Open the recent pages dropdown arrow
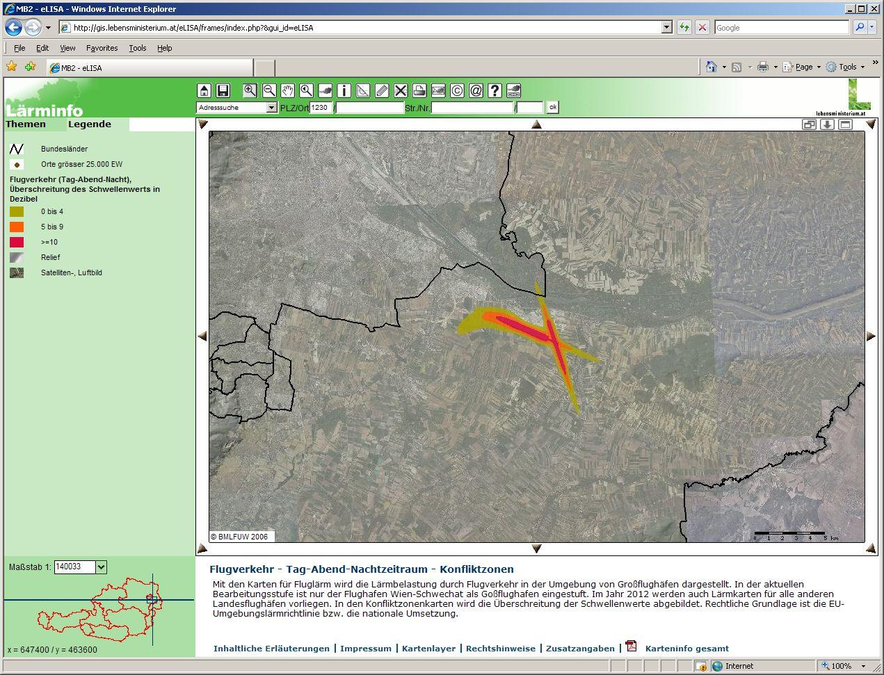 pos(48,28)
